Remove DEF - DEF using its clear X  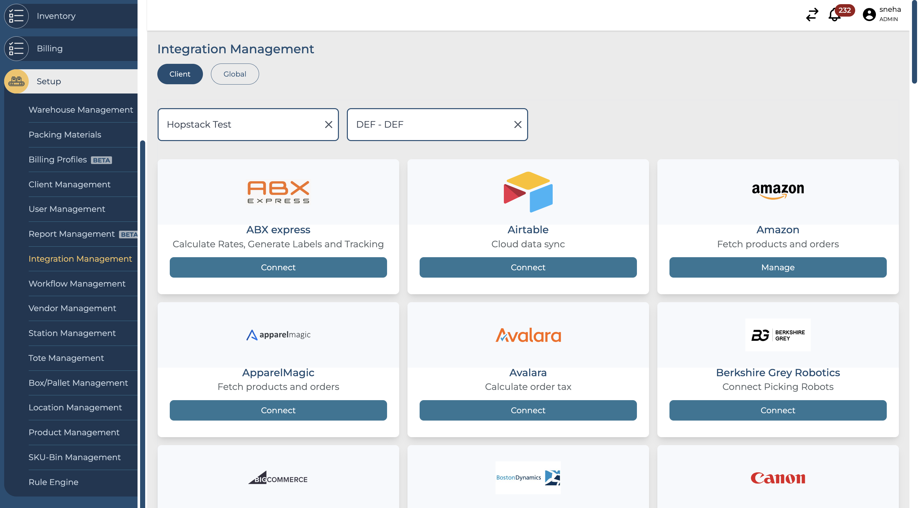click(x=517, y=124)
